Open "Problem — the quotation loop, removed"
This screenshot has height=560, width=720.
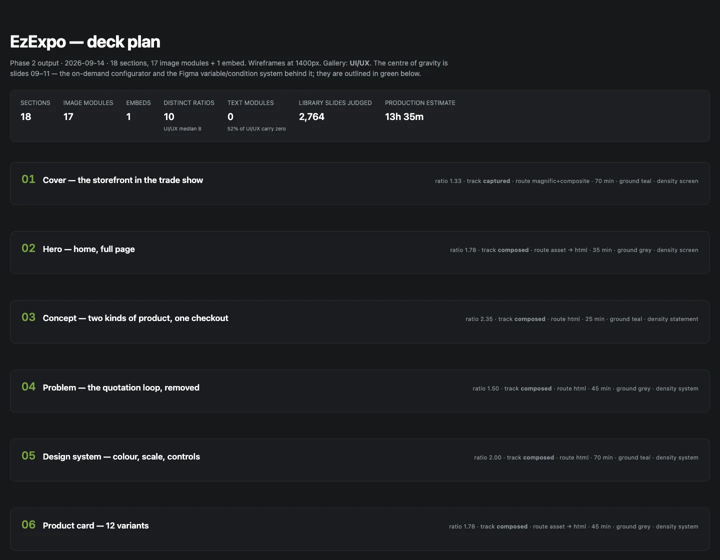(x=121, y=387)
